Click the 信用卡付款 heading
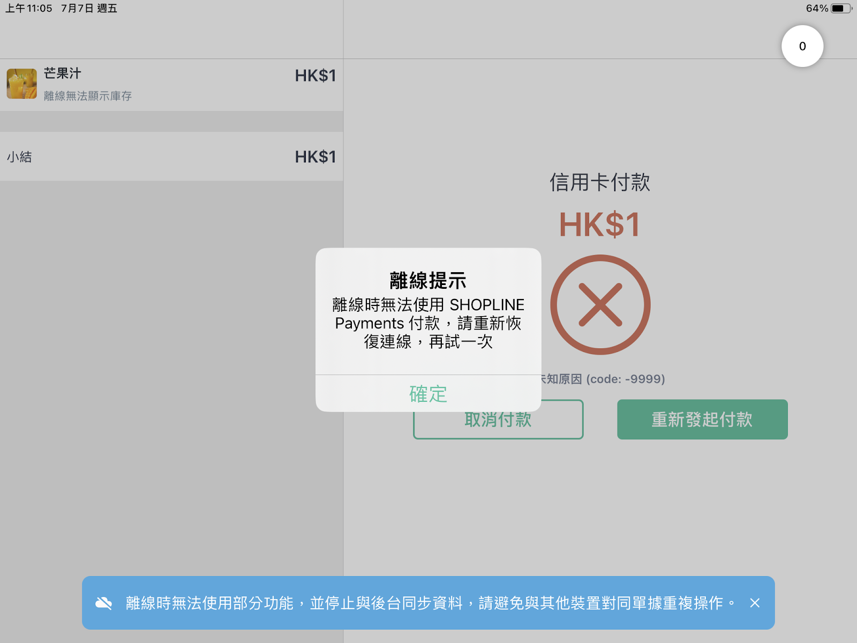This screenshot has width=857, height=643. (600, 182)
